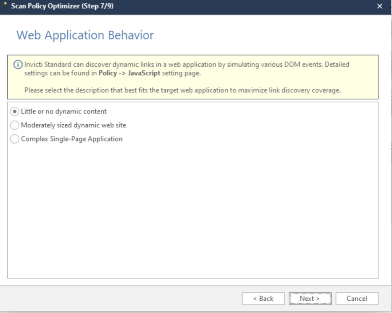The height and width of the screenshot is (313, 392).
Task: Choose the 'Moderately sized dynamic web site' radio button
Action: [15, 125]
